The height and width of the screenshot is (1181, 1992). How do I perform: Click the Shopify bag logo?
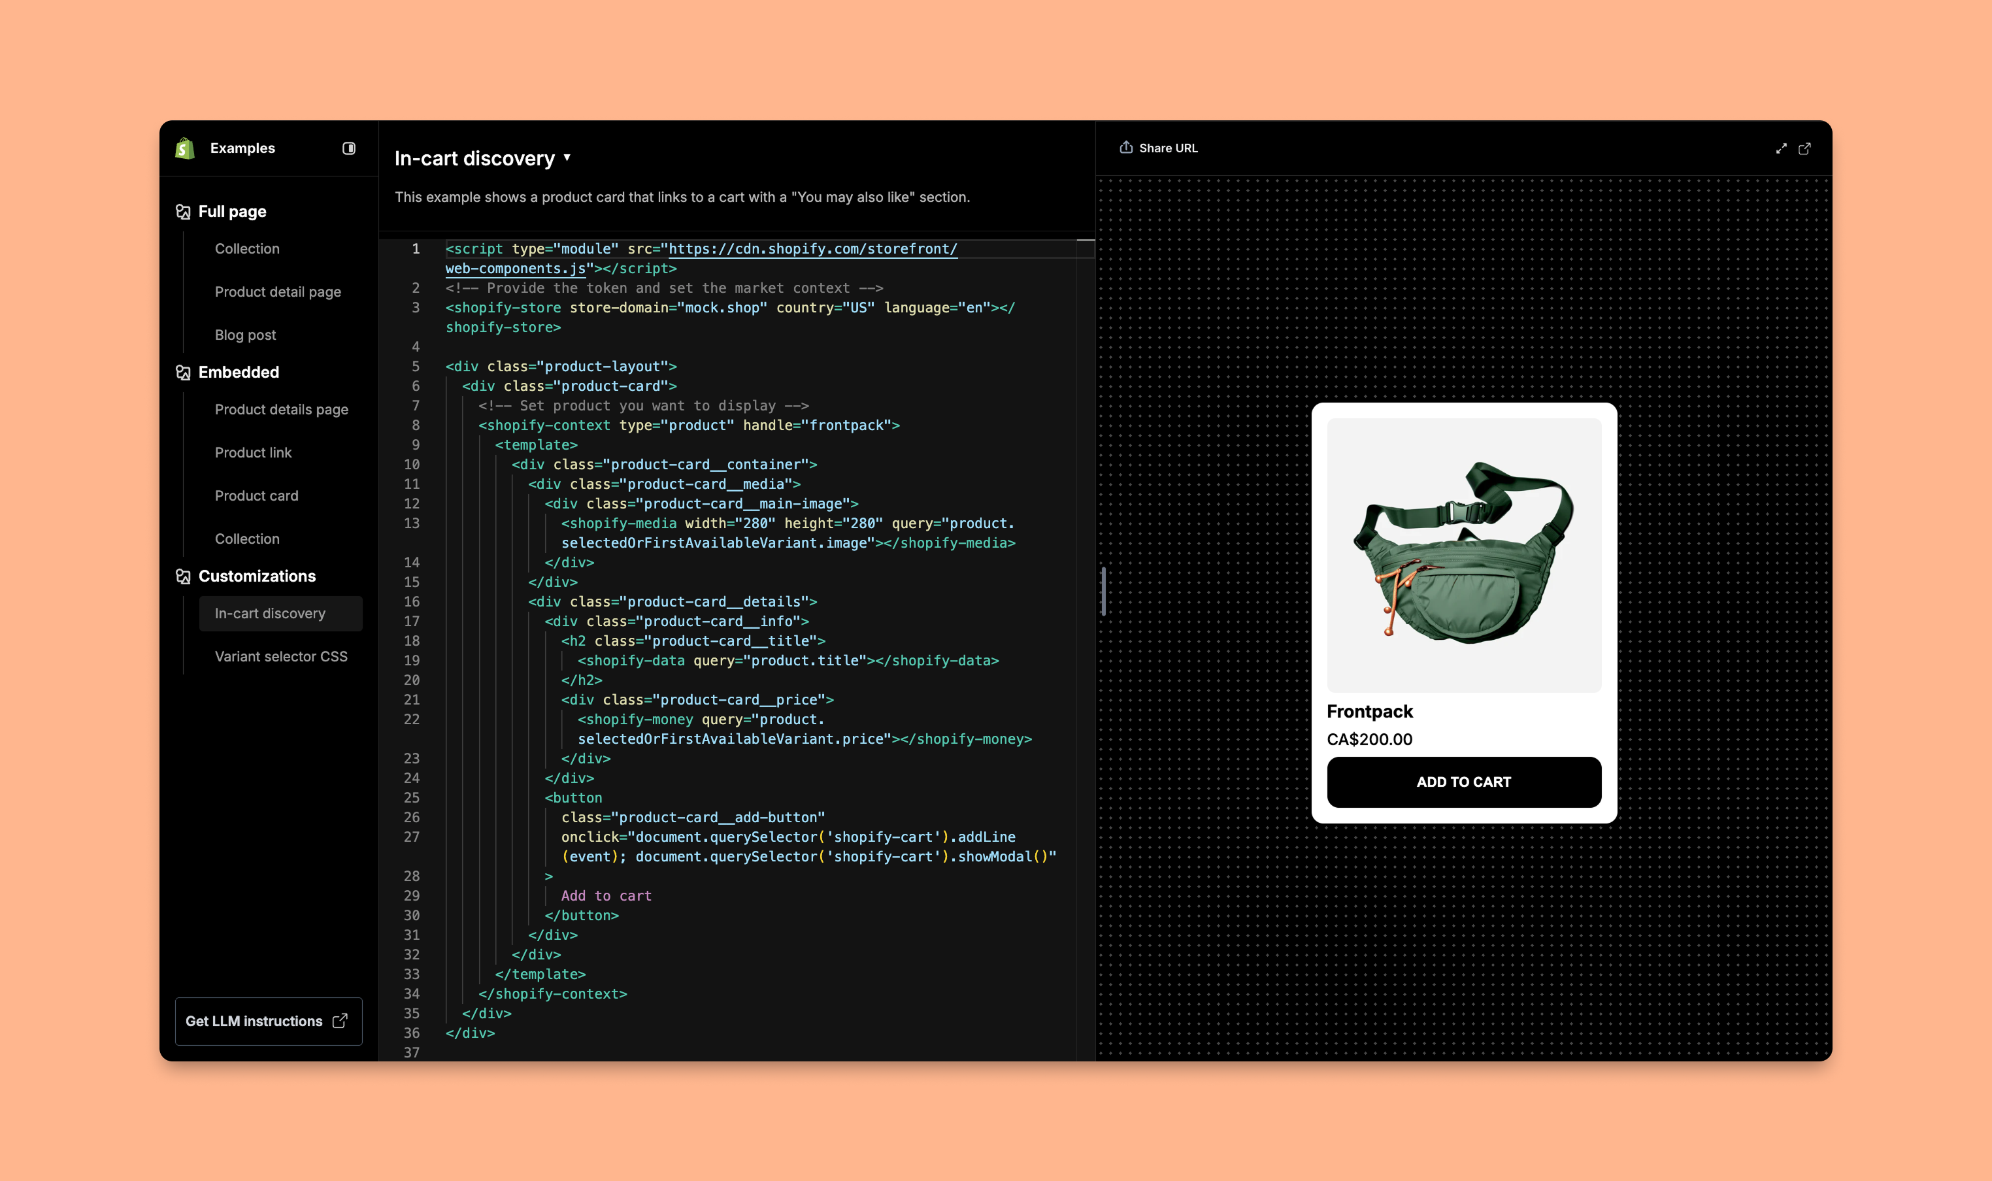click(x=184, y=148)
